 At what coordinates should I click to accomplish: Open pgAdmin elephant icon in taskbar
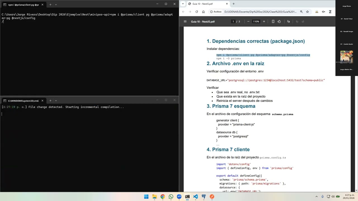[x=204, y=197]
